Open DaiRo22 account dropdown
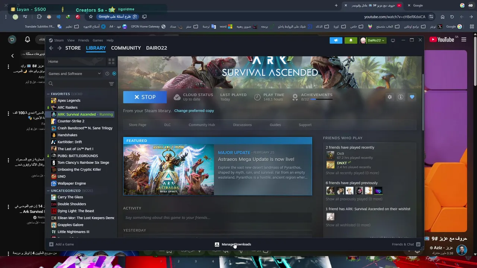 (372, 40)
